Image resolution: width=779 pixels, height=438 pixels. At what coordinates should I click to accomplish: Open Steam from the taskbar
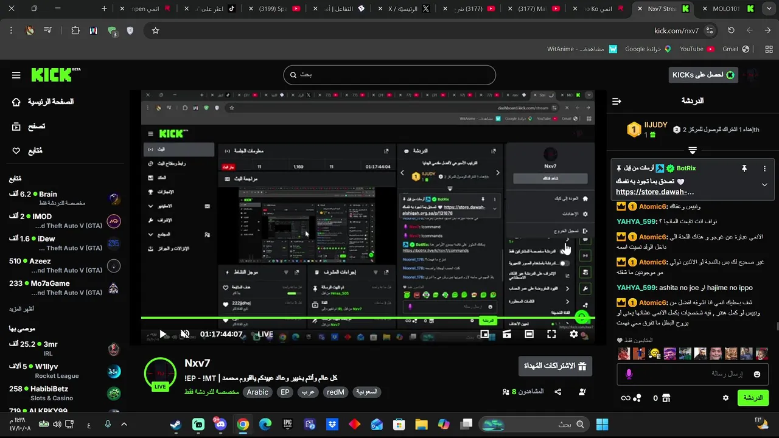click(176, 425)
